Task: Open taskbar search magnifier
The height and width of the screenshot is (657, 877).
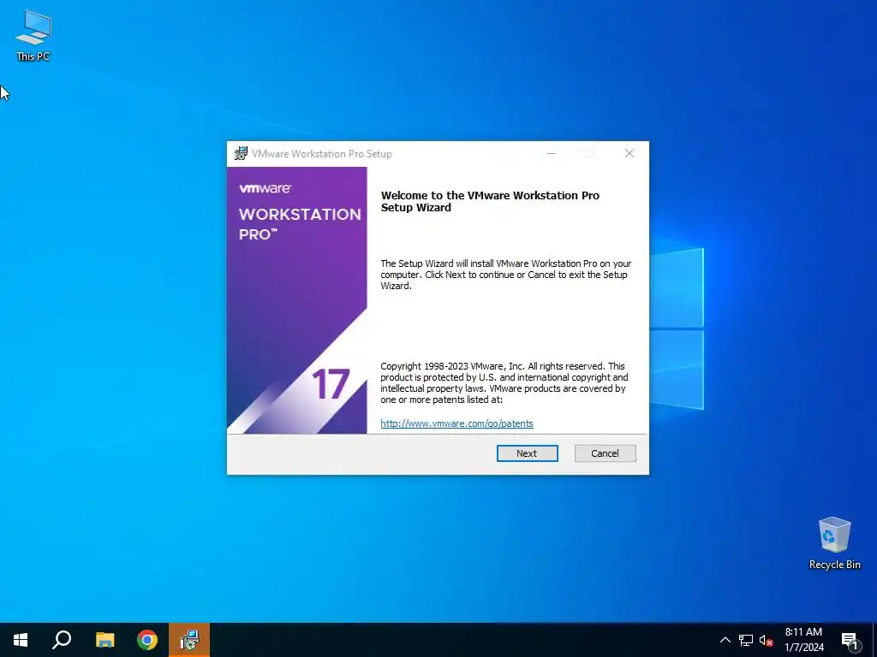Action: point(62,640)
